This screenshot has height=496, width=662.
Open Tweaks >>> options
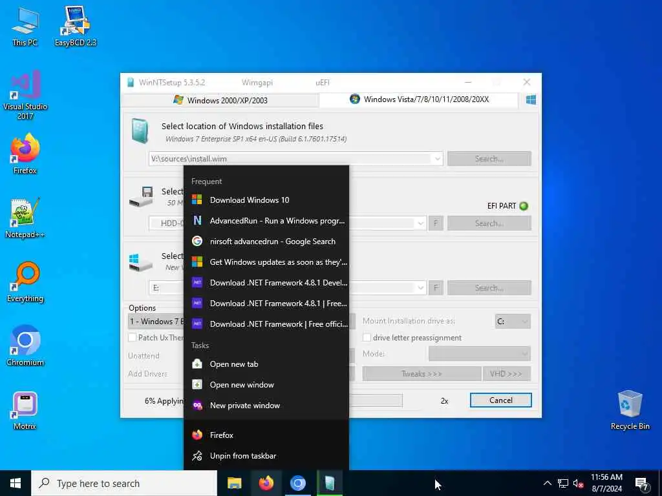[x=422, y=374]
